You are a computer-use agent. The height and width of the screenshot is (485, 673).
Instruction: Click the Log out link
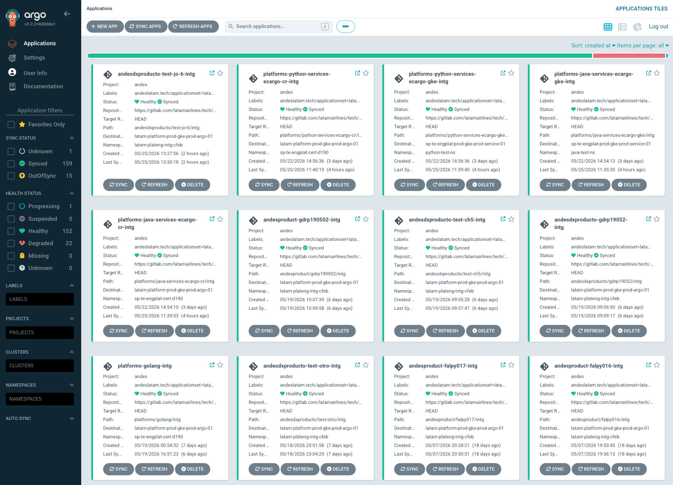(658, 27)
